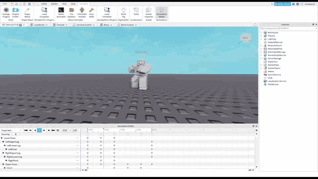Viewport: 318px width, 179px height.
Task: Click the Workspace icon in Explorer
Action: click(265, 32)
